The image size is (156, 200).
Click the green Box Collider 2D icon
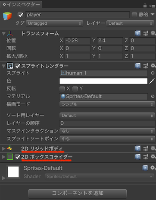coord(10,157)
